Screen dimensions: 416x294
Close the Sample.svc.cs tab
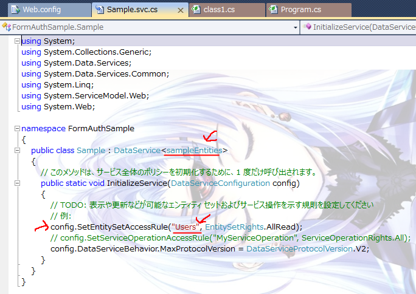(x=181, y=10)
